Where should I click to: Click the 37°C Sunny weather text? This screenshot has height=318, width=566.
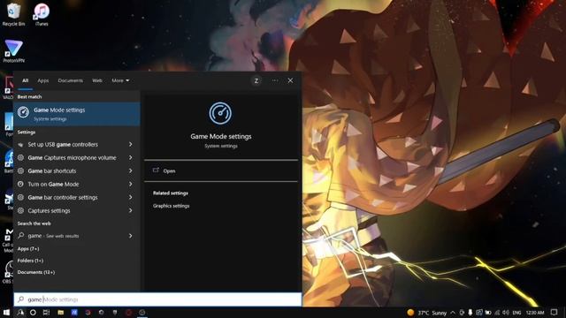pos(432,313)
